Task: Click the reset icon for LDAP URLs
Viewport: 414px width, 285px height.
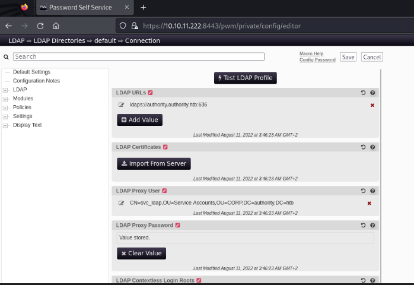Action: point(363,93)
